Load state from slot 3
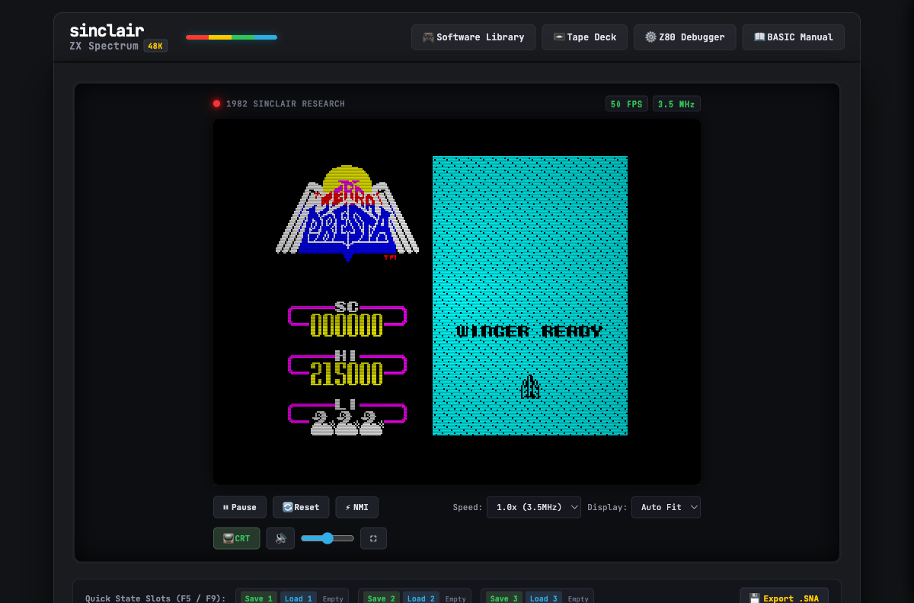This screenshot has height=603, width=914. [x=544, y=598]
